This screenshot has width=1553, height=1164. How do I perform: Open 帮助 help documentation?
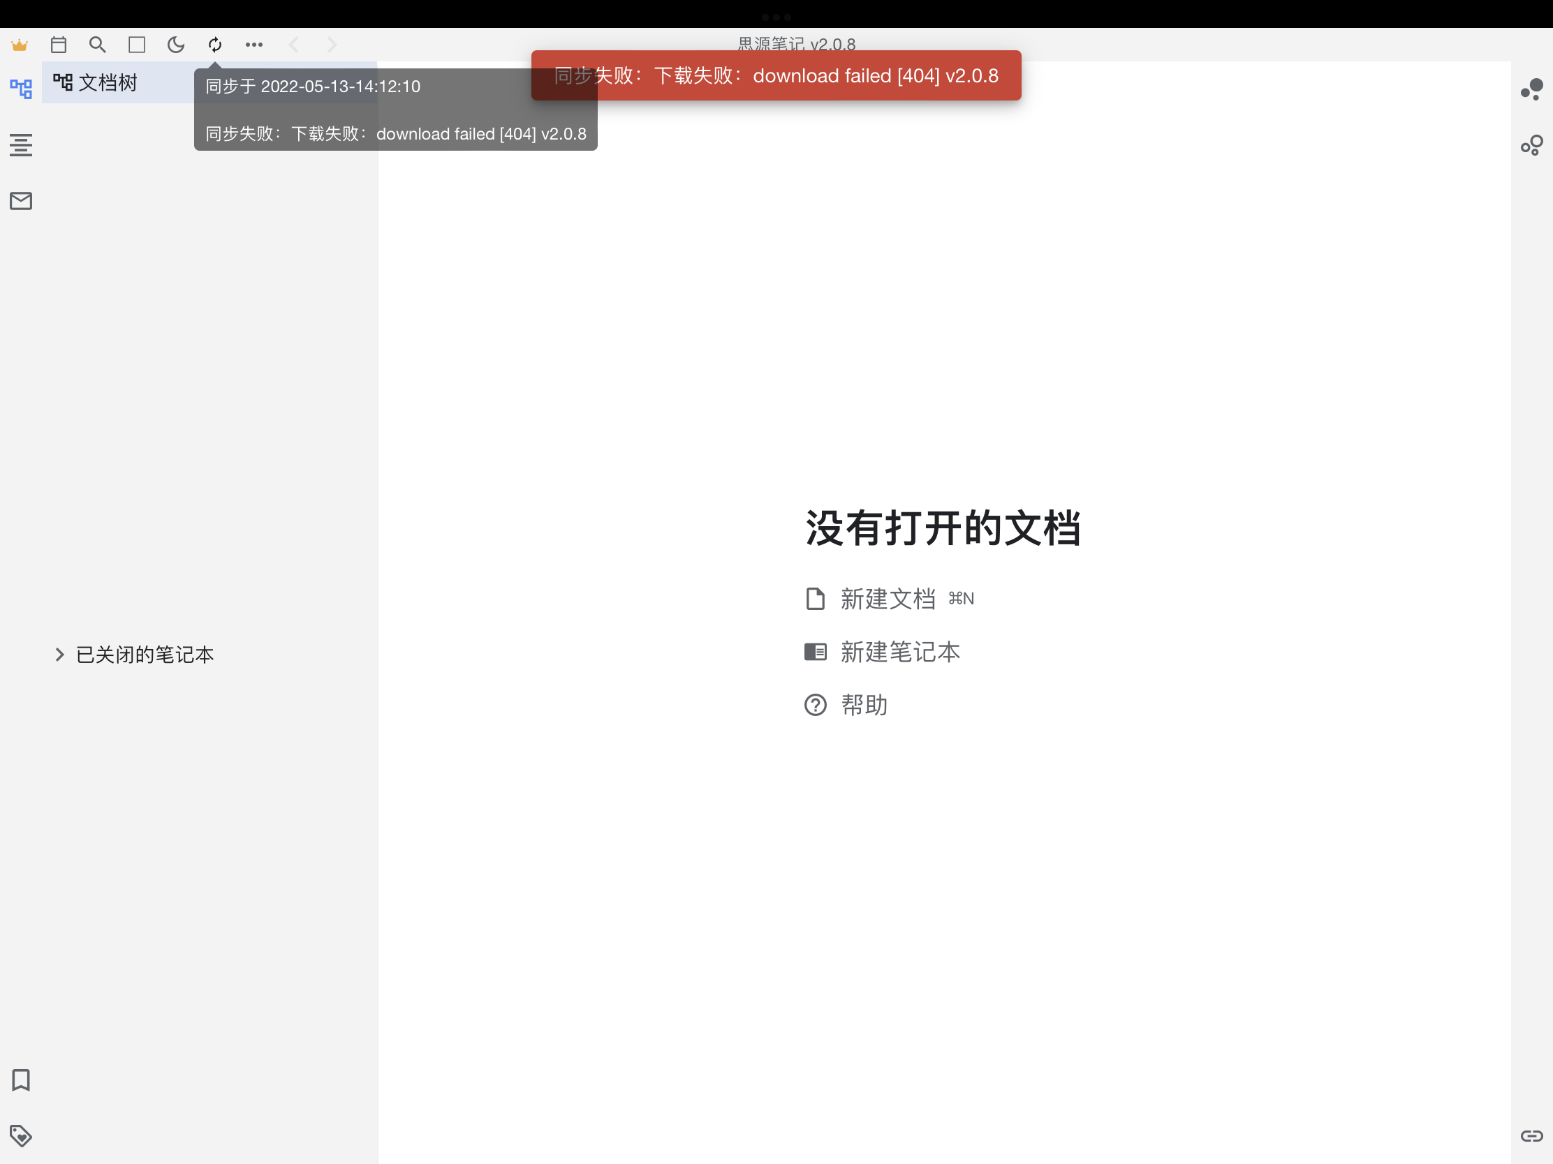[x=864, y=704]
